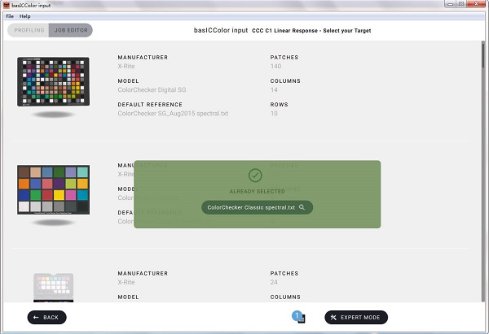The width and height of the screenshot is (489, 334).
Task: Click the ALREADY SELECTED checkmark icon
Action: (255, 176)
